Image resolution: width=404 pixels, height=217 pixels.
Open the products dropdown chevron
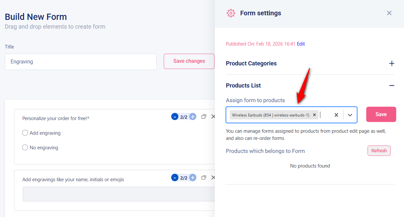(x=350, y=115)
